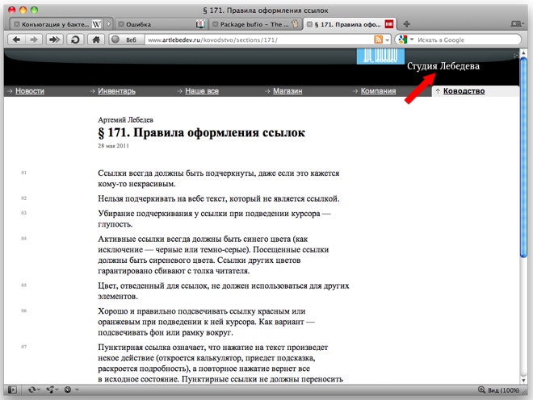This screenshot has width=533, height=400.
Task: Close the '§ 171. Правила офо...' tab
Action: point(309,24)
